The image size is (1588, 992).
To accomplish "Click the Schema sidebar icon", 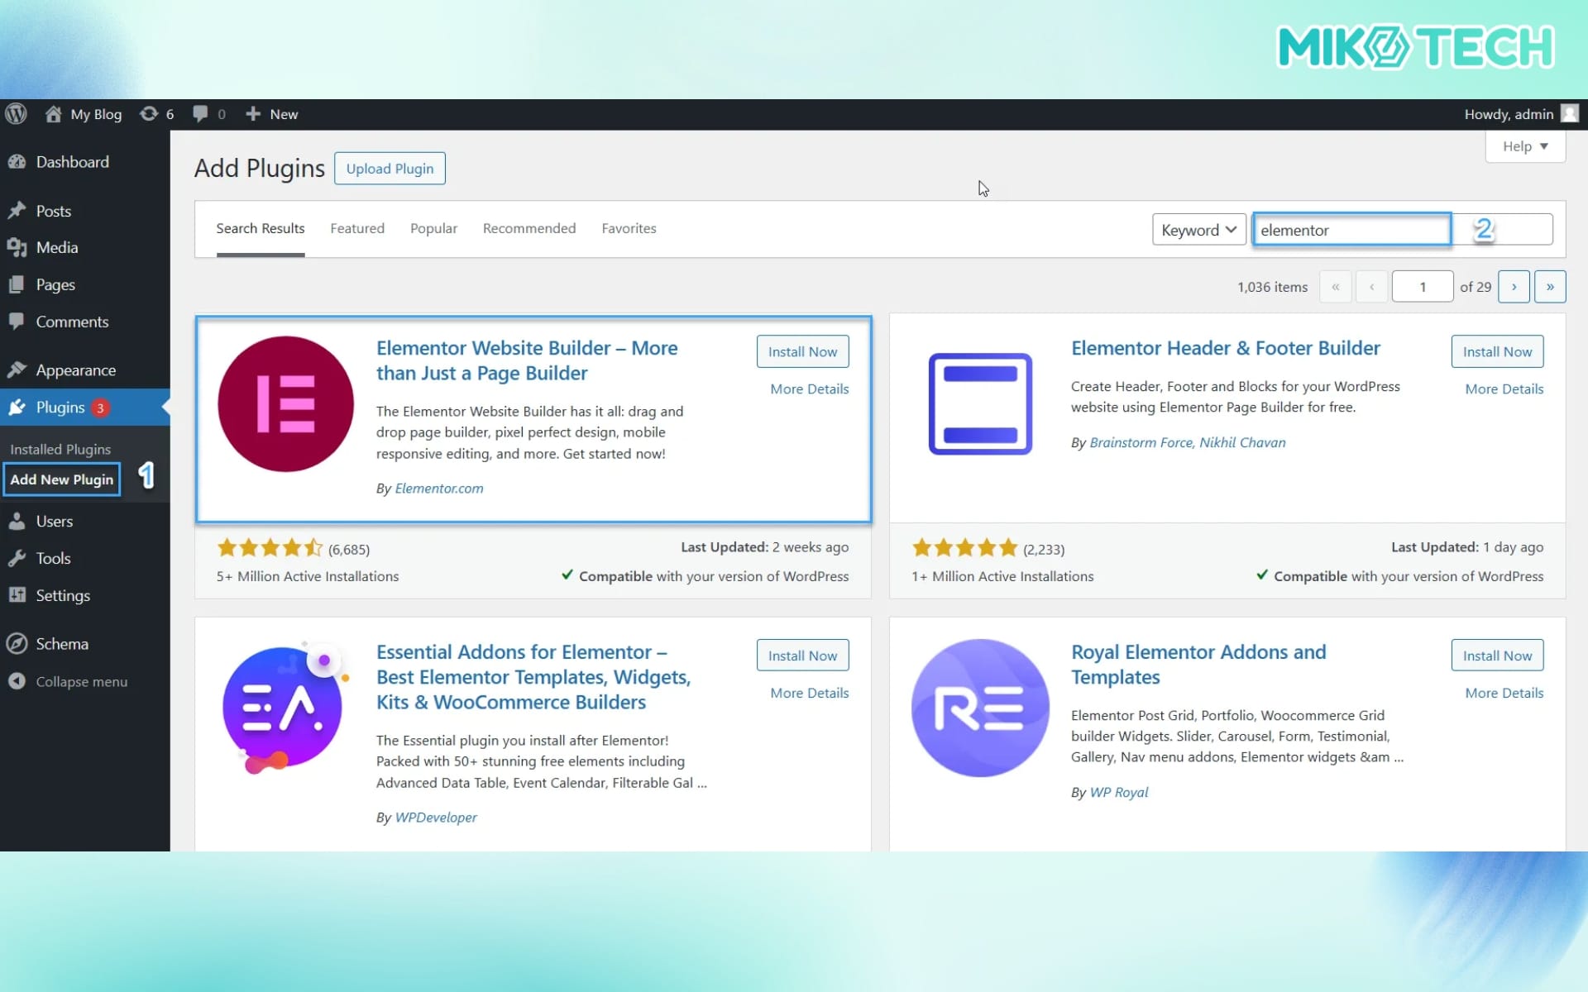I will click(17, 643).
